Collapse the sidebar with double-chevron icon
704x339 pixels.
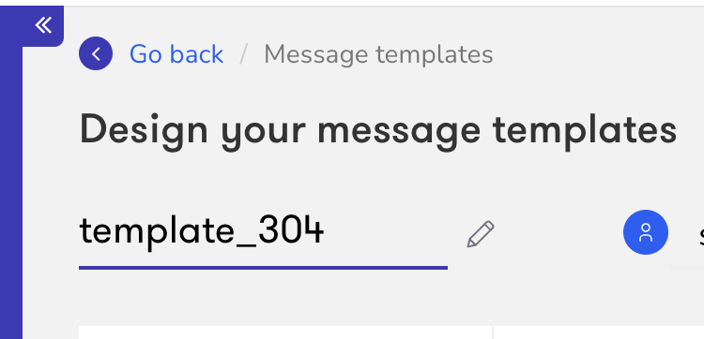(x=43, y=25)
